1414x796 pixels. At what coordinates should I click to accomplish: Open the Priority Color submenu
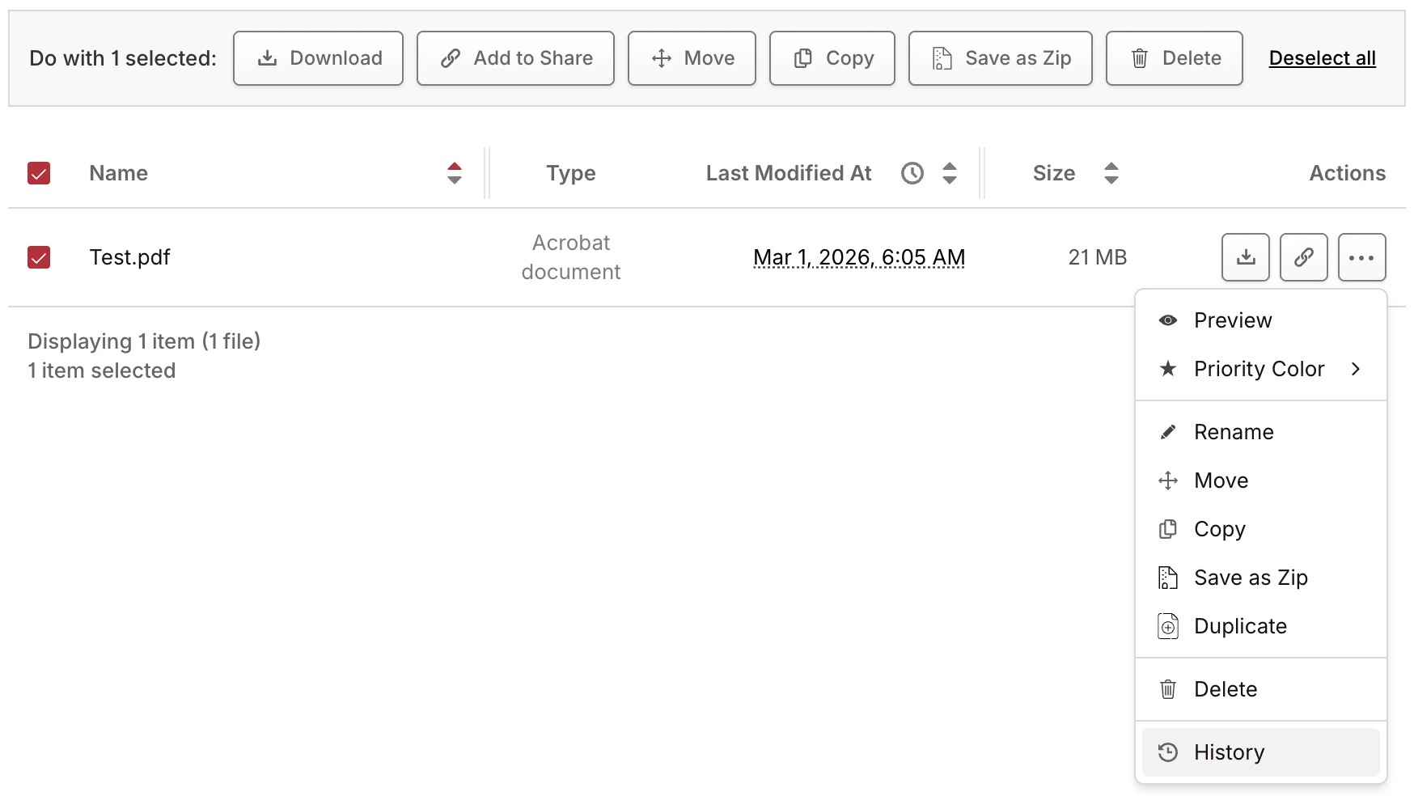coord(1261,369)
